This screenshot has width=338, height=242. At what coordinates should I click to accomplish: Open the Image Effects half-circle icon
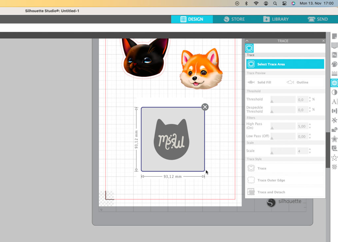pyautogui.click(x=334, y=92)
